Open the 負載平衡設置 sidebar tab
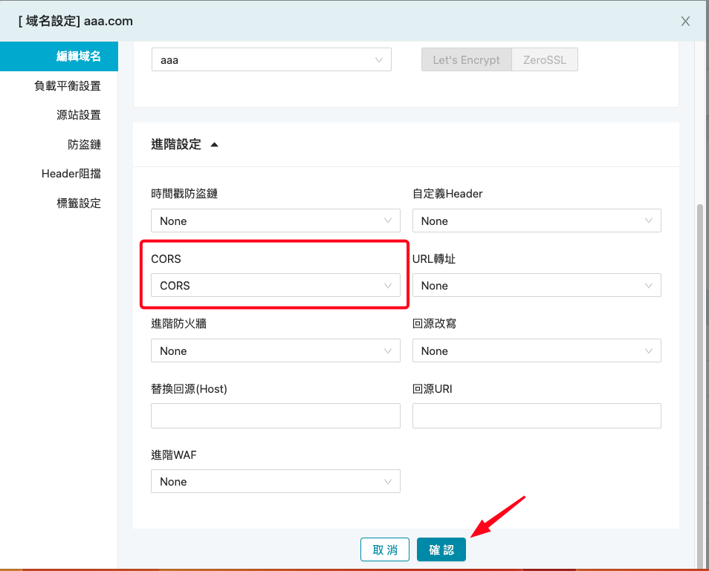The image size is (709, 571). click(68, 85)
